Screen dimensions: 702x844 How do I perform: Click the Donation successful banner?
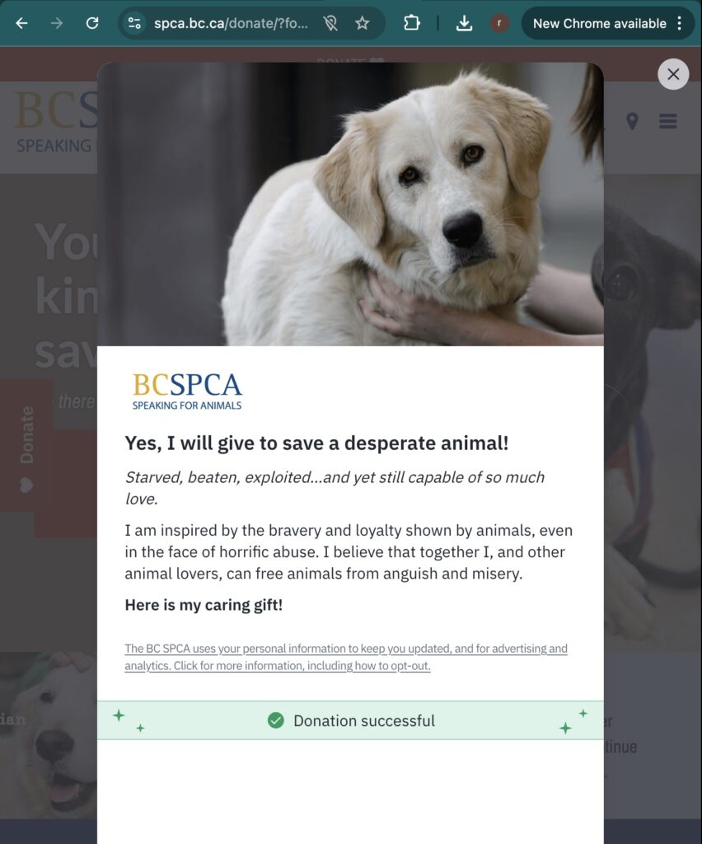pyautogui.click(x=350, y=720)
